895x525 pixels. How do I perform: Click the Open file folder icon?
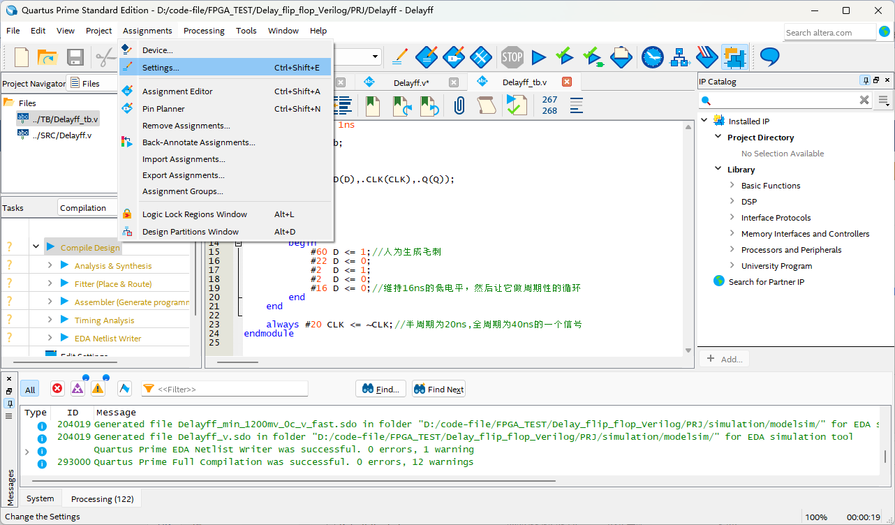[47, 57]
